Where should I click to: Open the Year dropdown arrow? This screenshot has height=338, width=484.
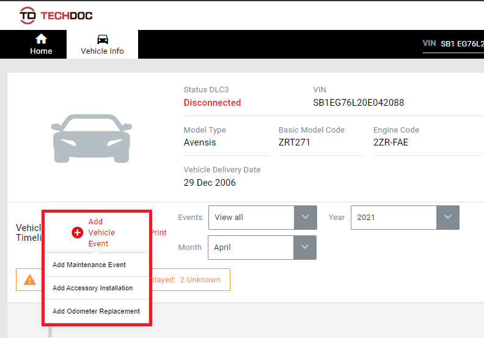(447, 218)
